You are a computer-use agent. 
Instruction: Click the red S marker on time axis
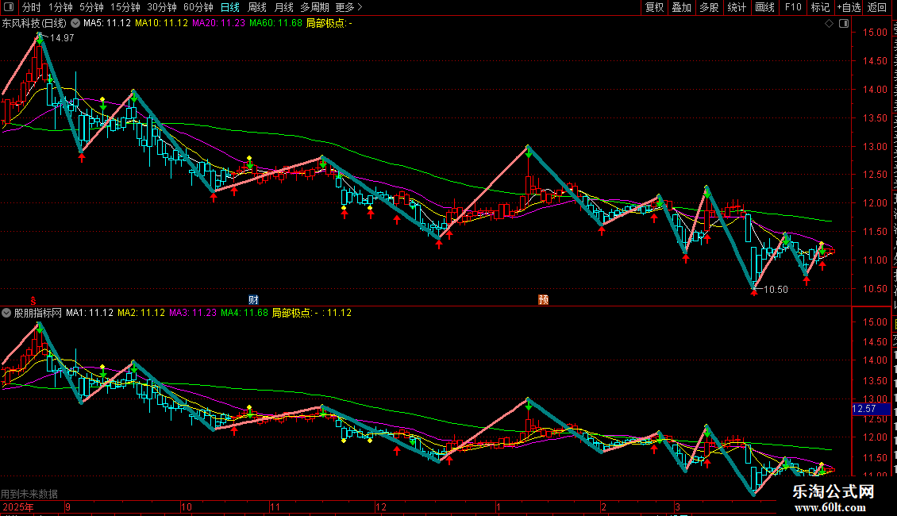[x=33, y=300]
